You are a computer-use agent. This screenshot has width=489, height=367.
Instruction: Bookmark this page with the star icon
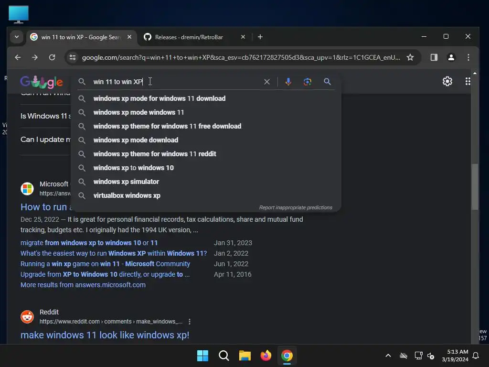point(410,57)
